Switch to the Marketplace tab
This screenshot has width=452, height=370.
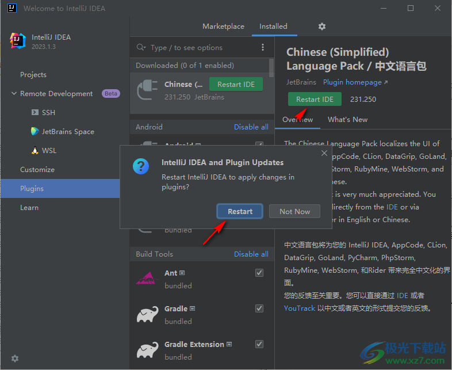click(x=223, y=26)
